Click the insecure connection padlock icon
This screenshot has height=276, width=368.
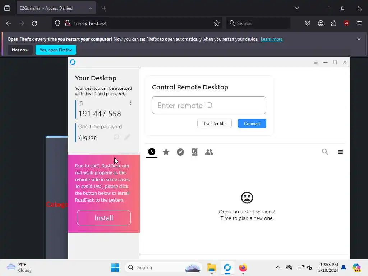(68, 23)
